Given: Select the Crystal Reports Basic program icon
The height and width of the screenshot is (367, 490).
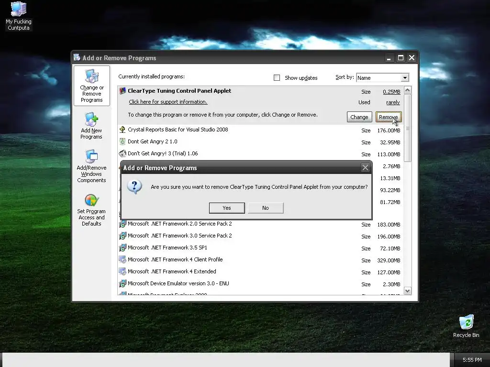Looking at the screenshot, I should click(x=122, y=130).
